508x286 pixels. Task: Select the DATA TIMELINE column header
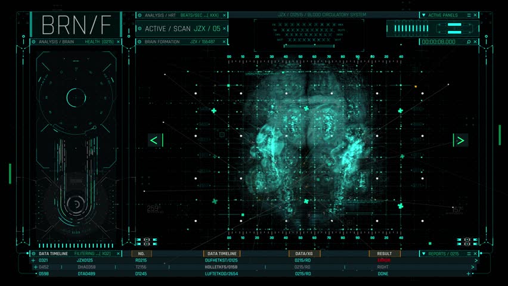coord(222,254)
